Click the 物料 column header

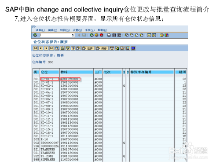(77, 72)
